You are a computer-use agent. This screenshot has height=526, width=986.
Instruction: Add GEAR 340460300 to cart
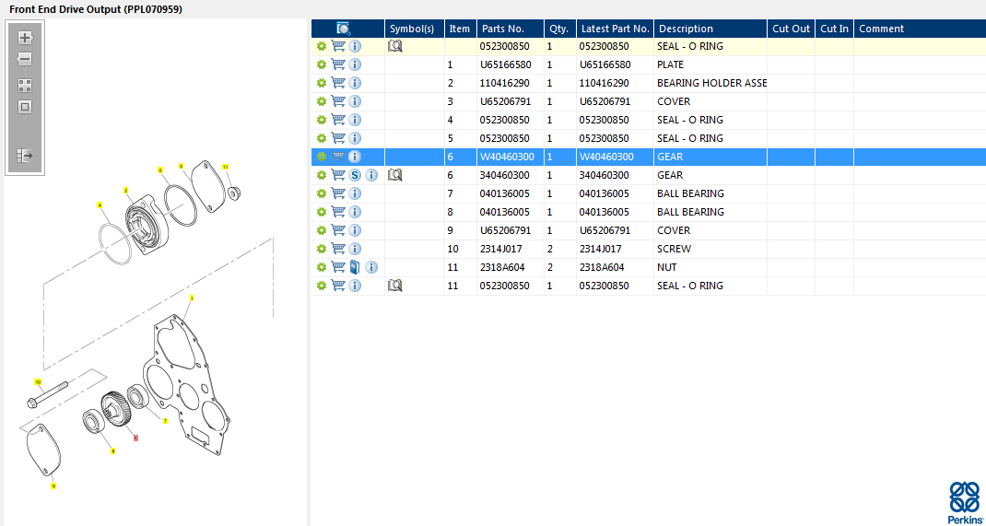coord(338,175)
